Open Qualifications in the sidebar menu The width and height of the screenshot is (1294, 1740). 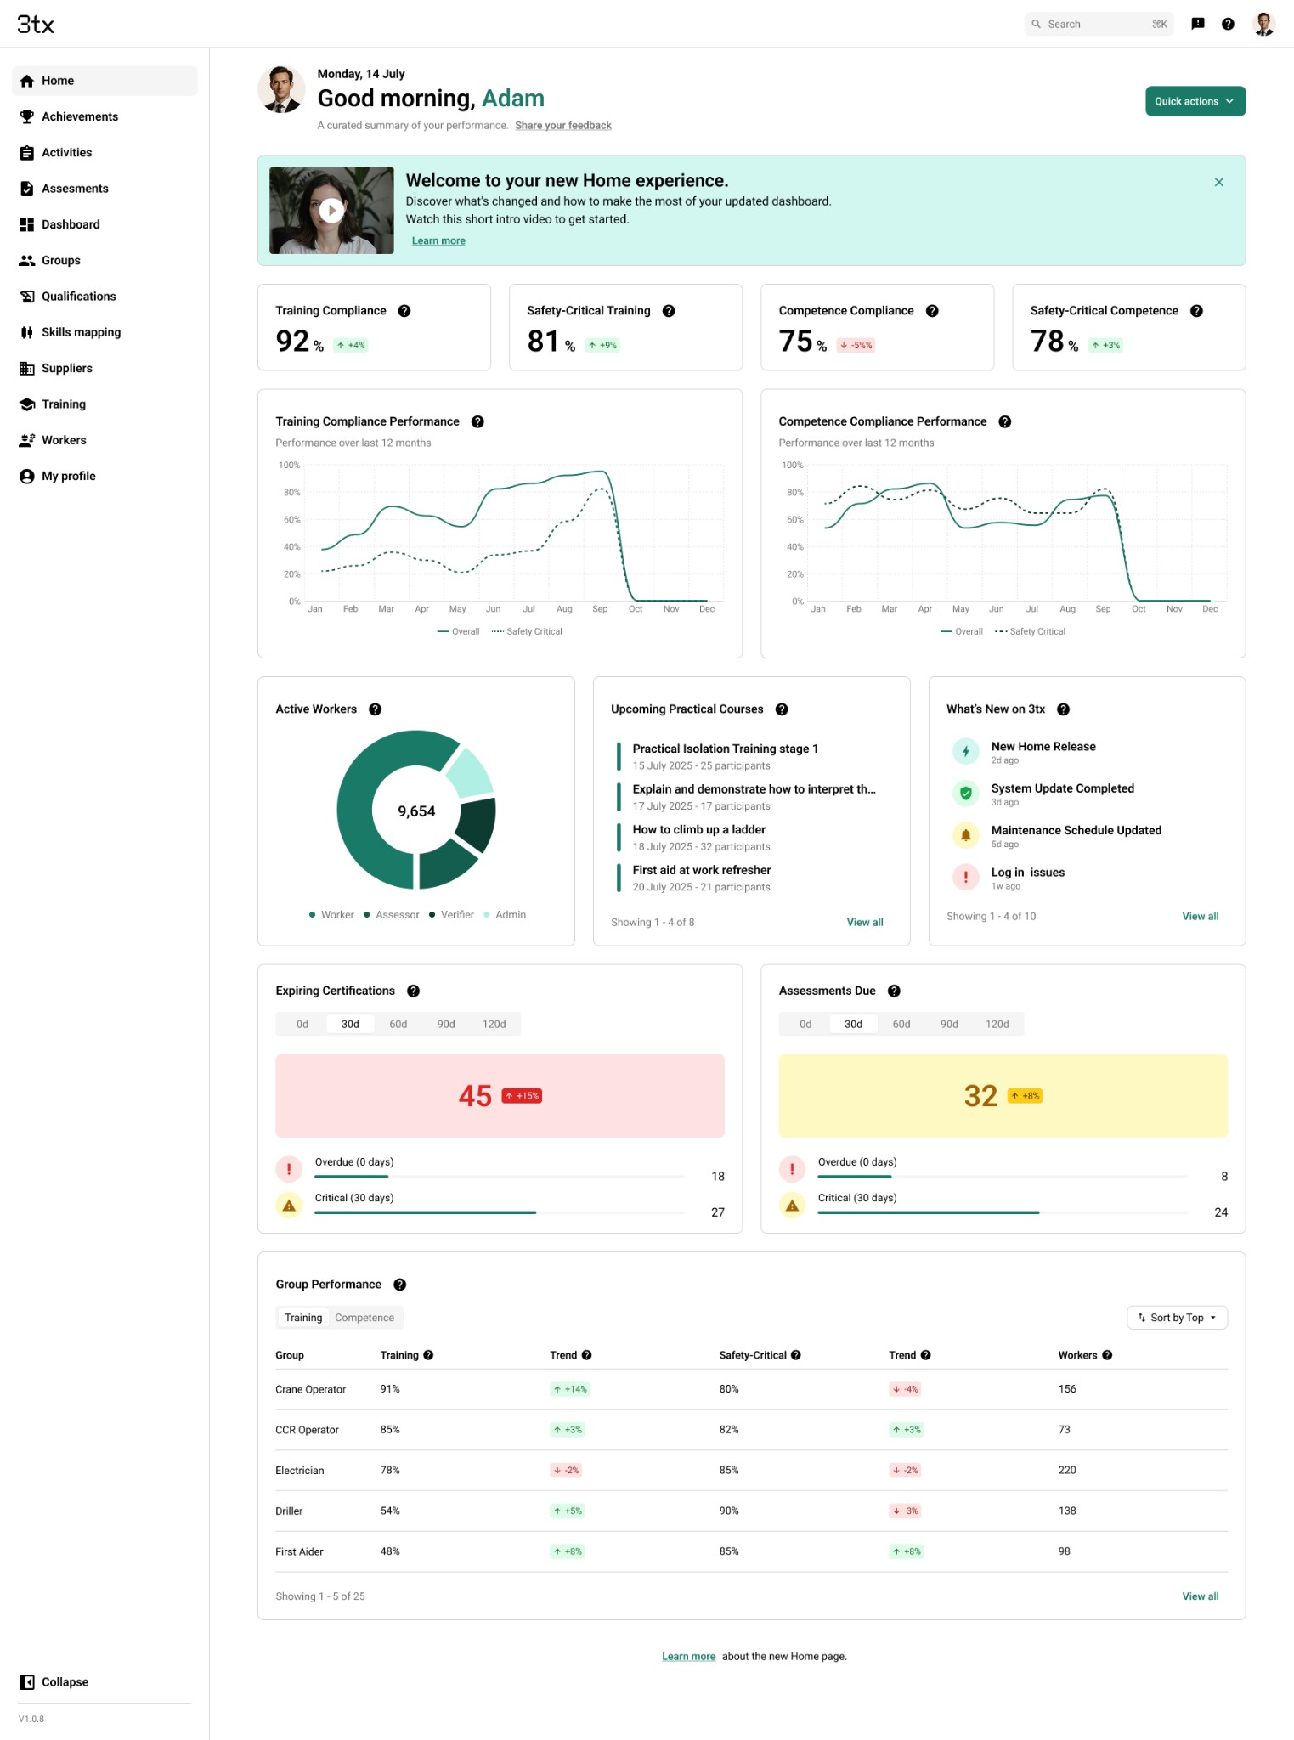coord(78,297)
